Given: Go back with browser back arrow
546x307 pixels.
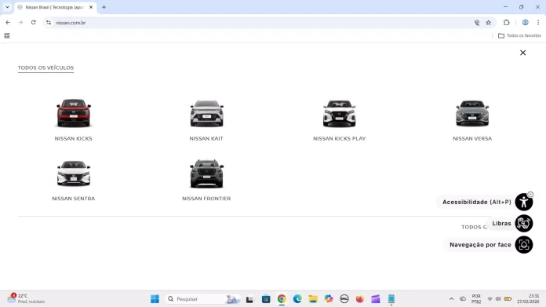Looking at the screenshot, I should 8,22.
